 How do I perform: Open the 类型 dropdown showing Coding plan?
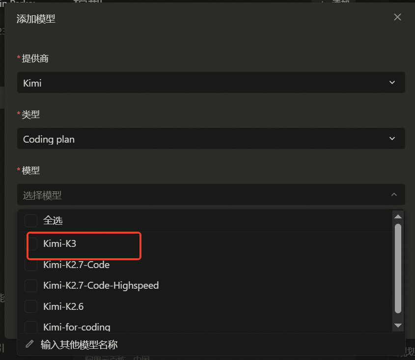tap(211, 138)
